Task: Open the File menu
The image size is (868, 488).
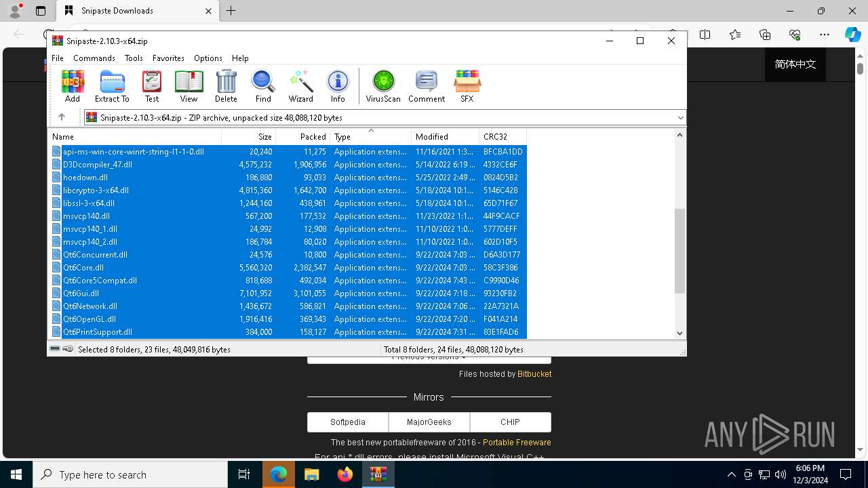Action: coord(58,58)
